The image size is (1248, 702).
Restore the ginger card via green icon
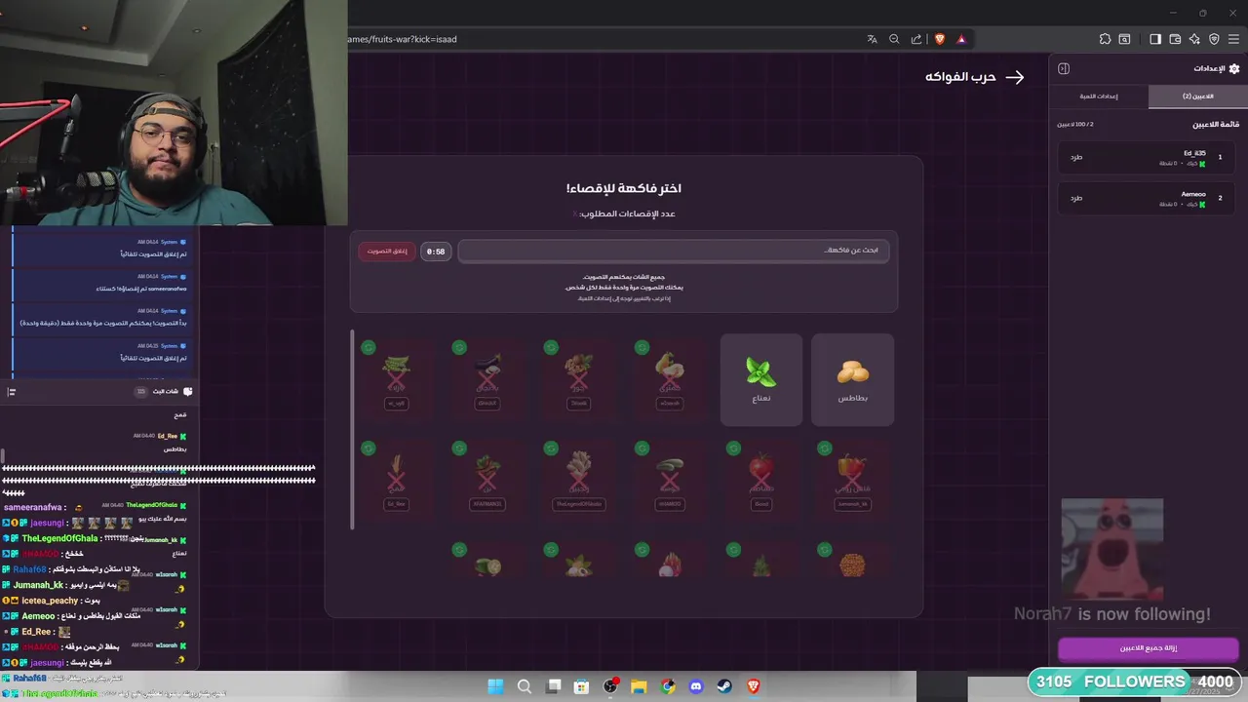551,448
